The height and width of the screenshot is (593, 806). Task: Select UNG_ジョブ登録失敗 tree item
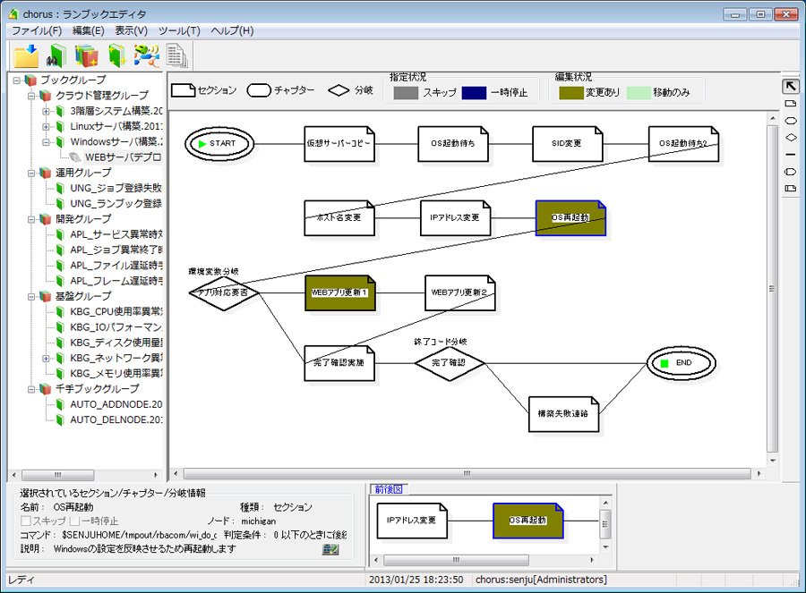(116, 188)
